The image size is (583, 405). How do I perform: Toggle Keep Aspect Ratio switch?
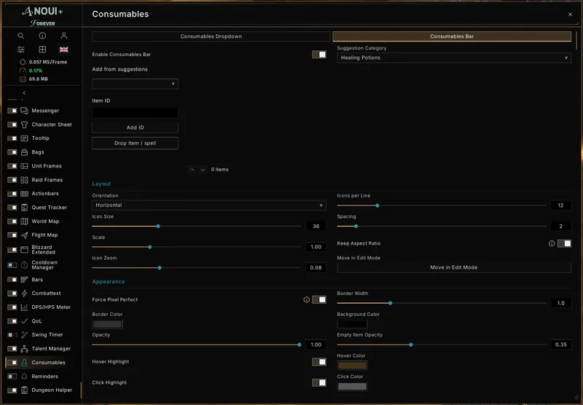[564, 243]
